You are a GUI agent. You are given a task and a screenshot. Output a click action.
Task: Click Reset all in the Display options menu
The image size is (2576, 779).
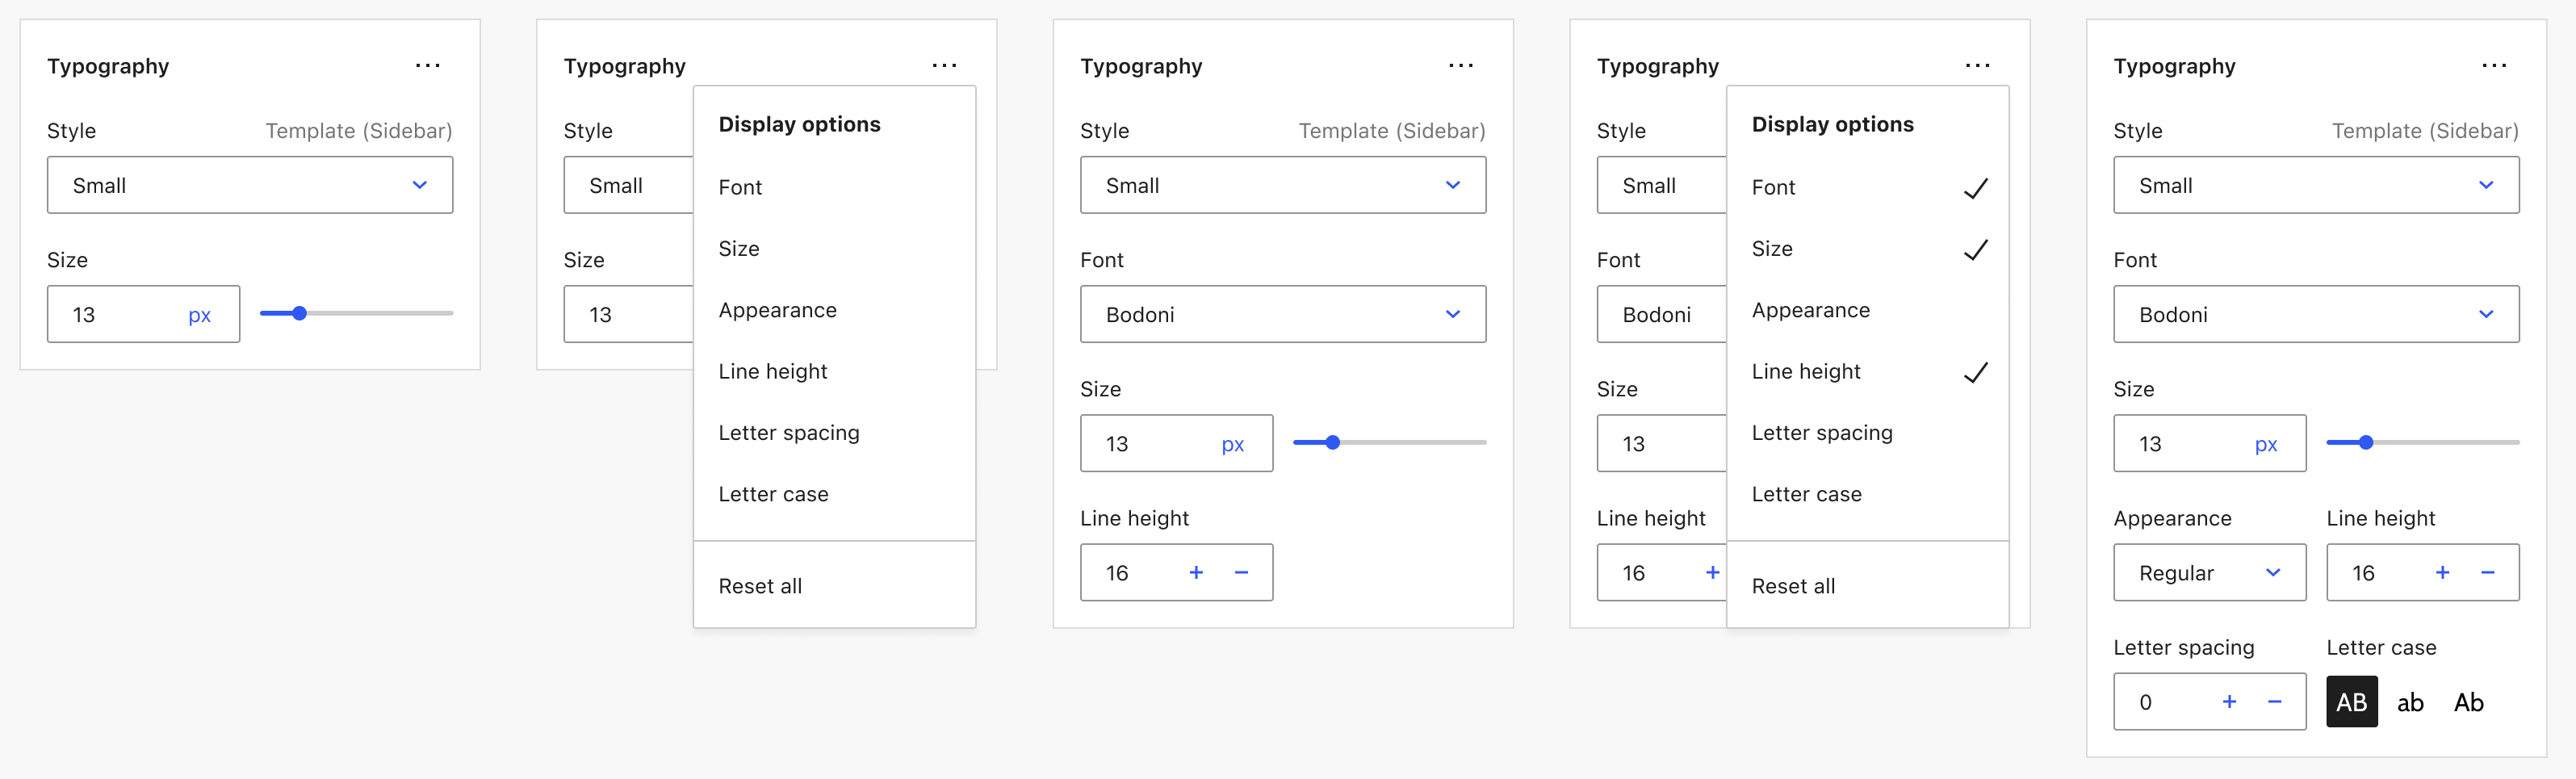click(760, 585)
